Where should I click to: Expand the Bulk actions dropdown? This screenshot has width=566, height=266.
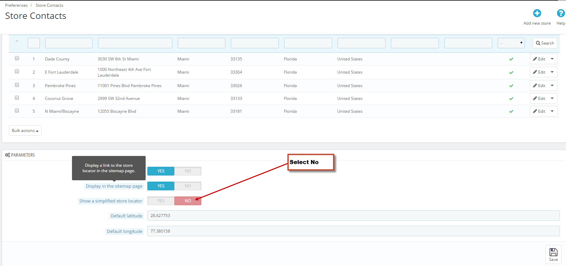coord(25,131)
